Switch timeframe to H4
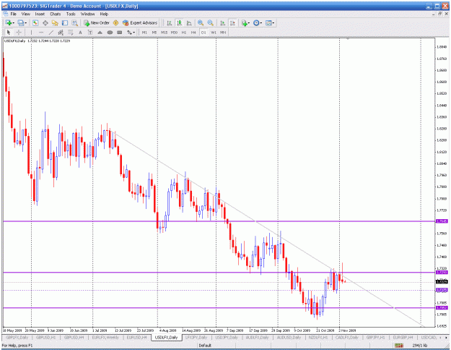The height and width of the screenshot is (350, 451). tap(193, 33)
